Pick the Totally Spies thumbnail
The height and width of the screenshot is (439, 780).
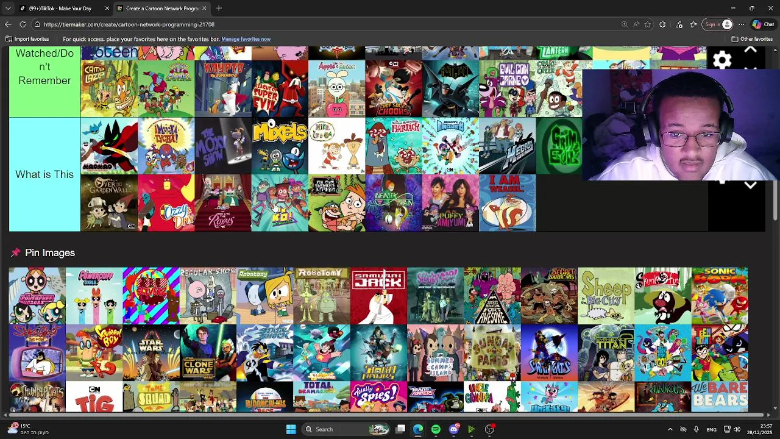[378, 397]
